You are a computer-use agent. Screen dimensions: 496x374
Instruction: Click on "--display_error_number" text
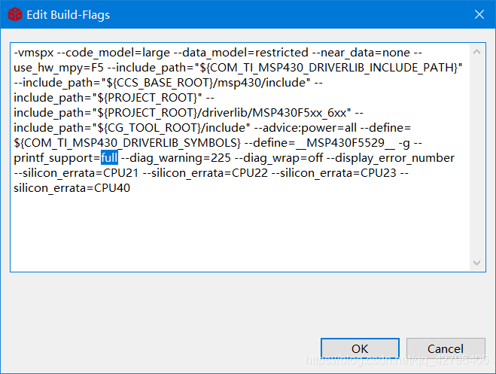pos(391,158)
